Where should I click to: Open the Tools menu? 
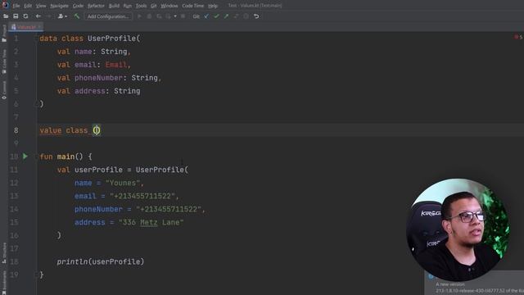pos(141,6)
